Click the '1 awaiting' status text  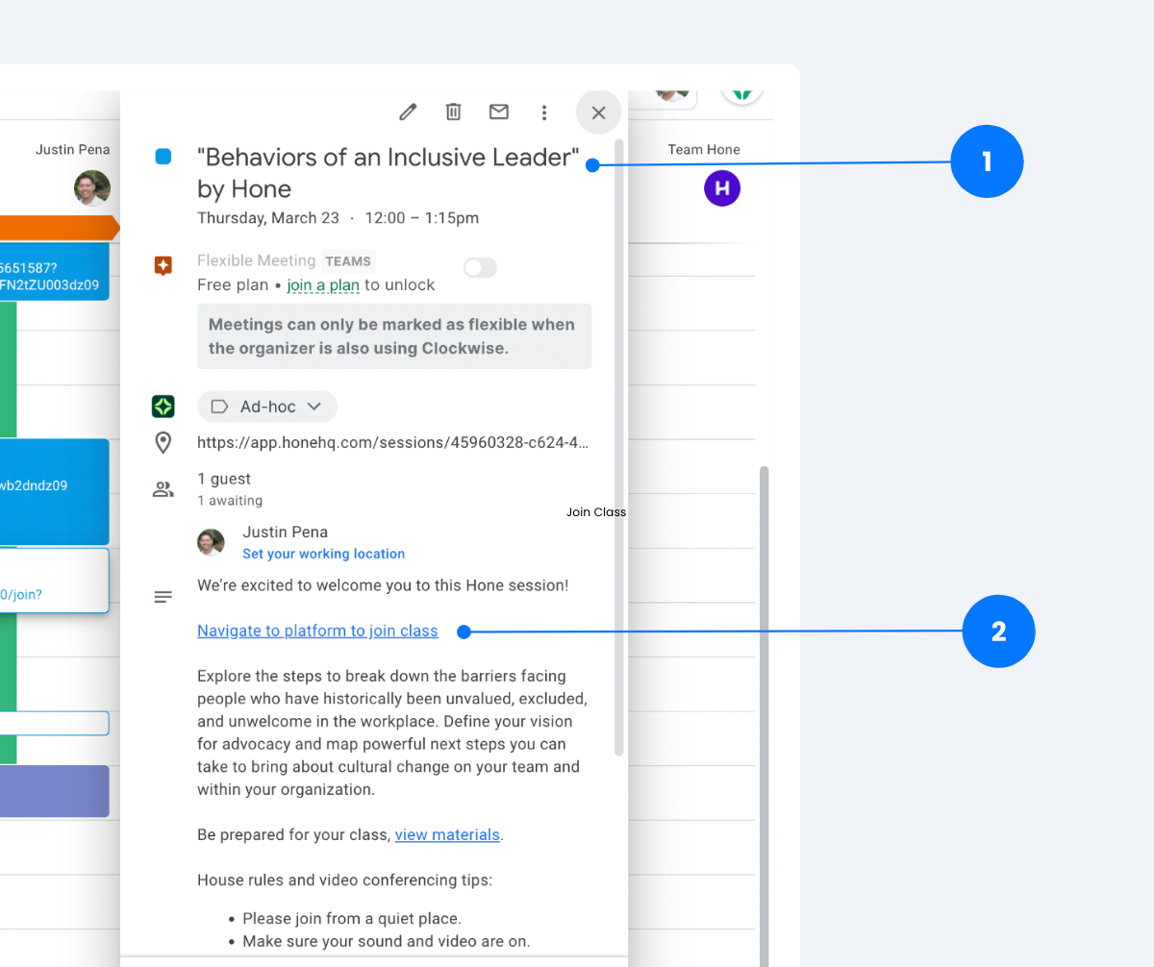tap(230, 501)
